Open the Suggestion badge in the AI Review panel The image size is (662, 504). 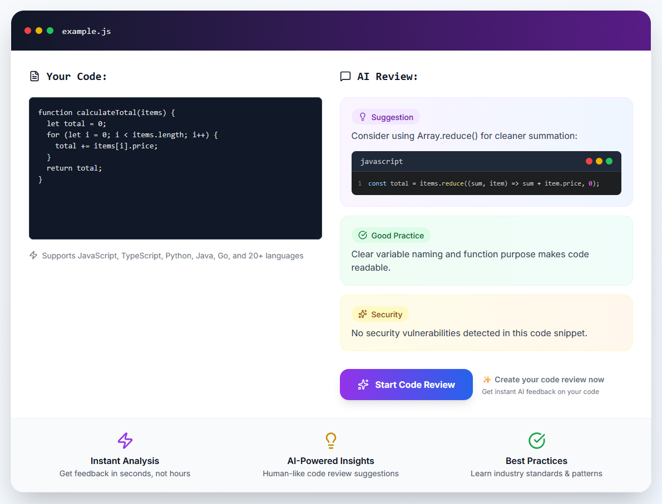(x=386, y=117)
